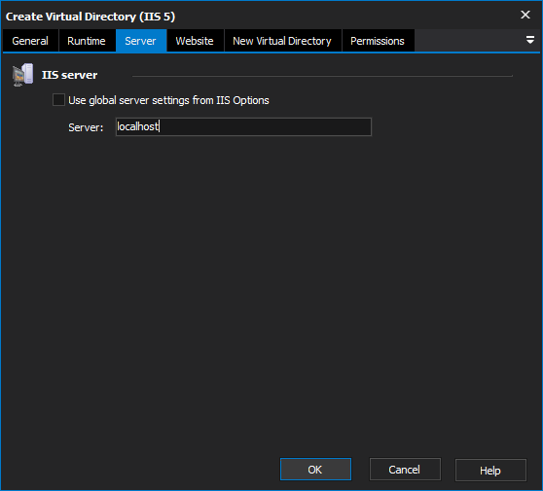This screenshot has width=543, height=491.
Task: Close the dialog with the X button
Action: [525, 15]
